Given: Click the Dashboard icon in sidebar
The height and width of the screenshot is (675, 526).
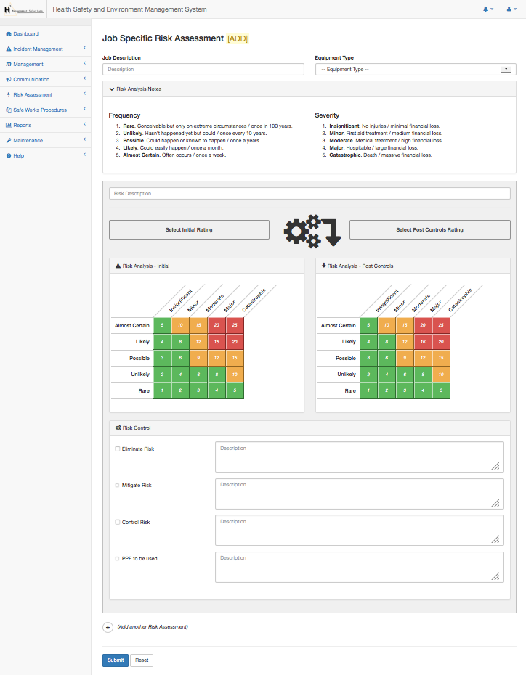Looking at the screenshot, I should [x=9, y=34].
